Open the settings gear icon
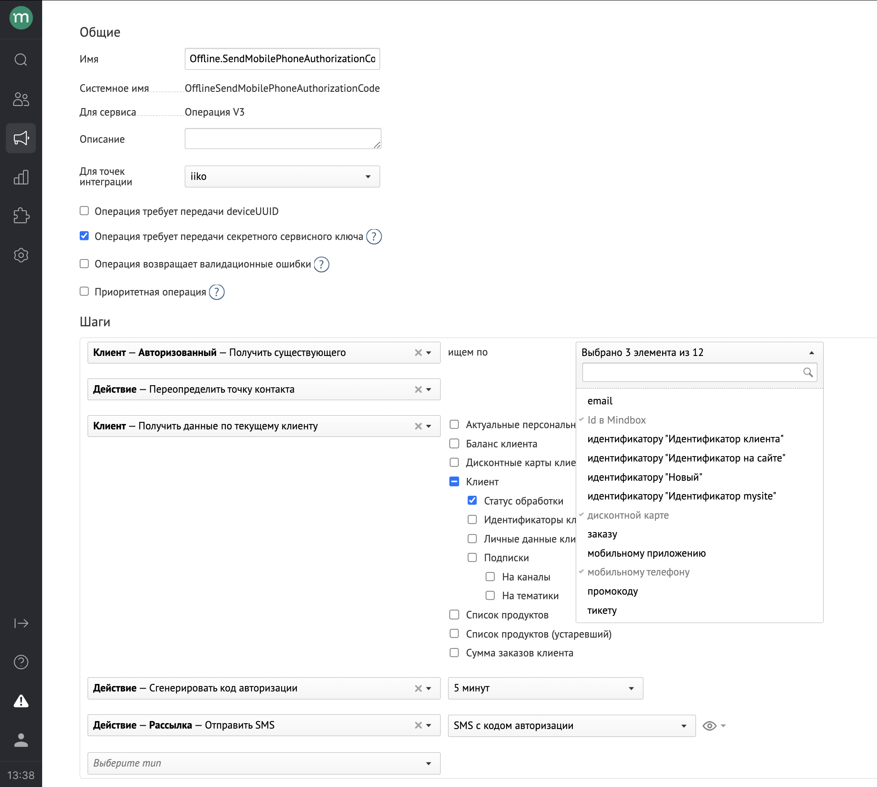877x787 pixels. pos(21,255)
